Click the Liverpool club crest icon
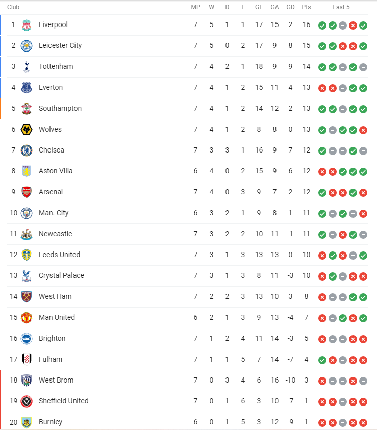The width and height of the screenshot is (377, 430). 27,25
